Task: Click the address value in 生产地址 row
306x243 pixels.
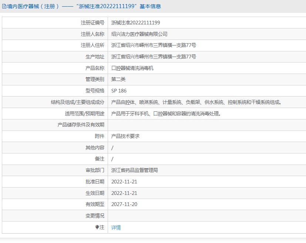Action: tap(154, 57)
